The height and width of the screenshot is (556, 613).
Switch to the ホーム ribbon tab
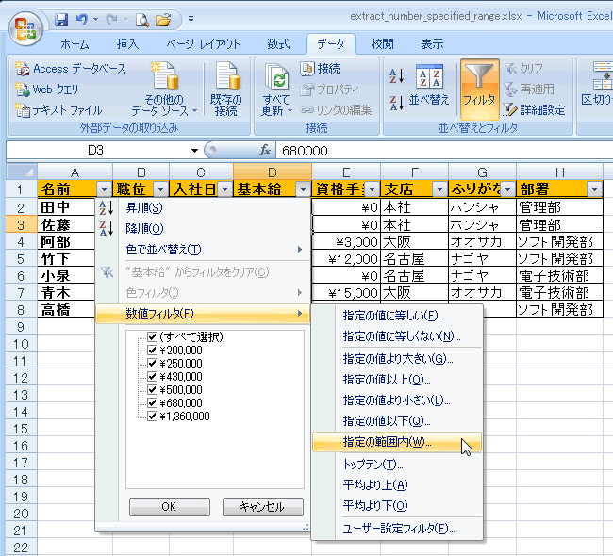(75, 44)
